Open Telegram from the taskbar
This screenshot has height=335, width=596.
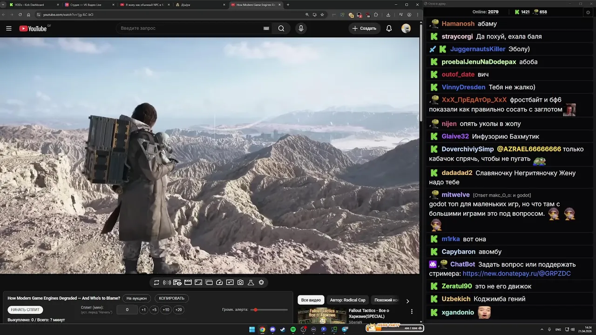click(345, 329)
